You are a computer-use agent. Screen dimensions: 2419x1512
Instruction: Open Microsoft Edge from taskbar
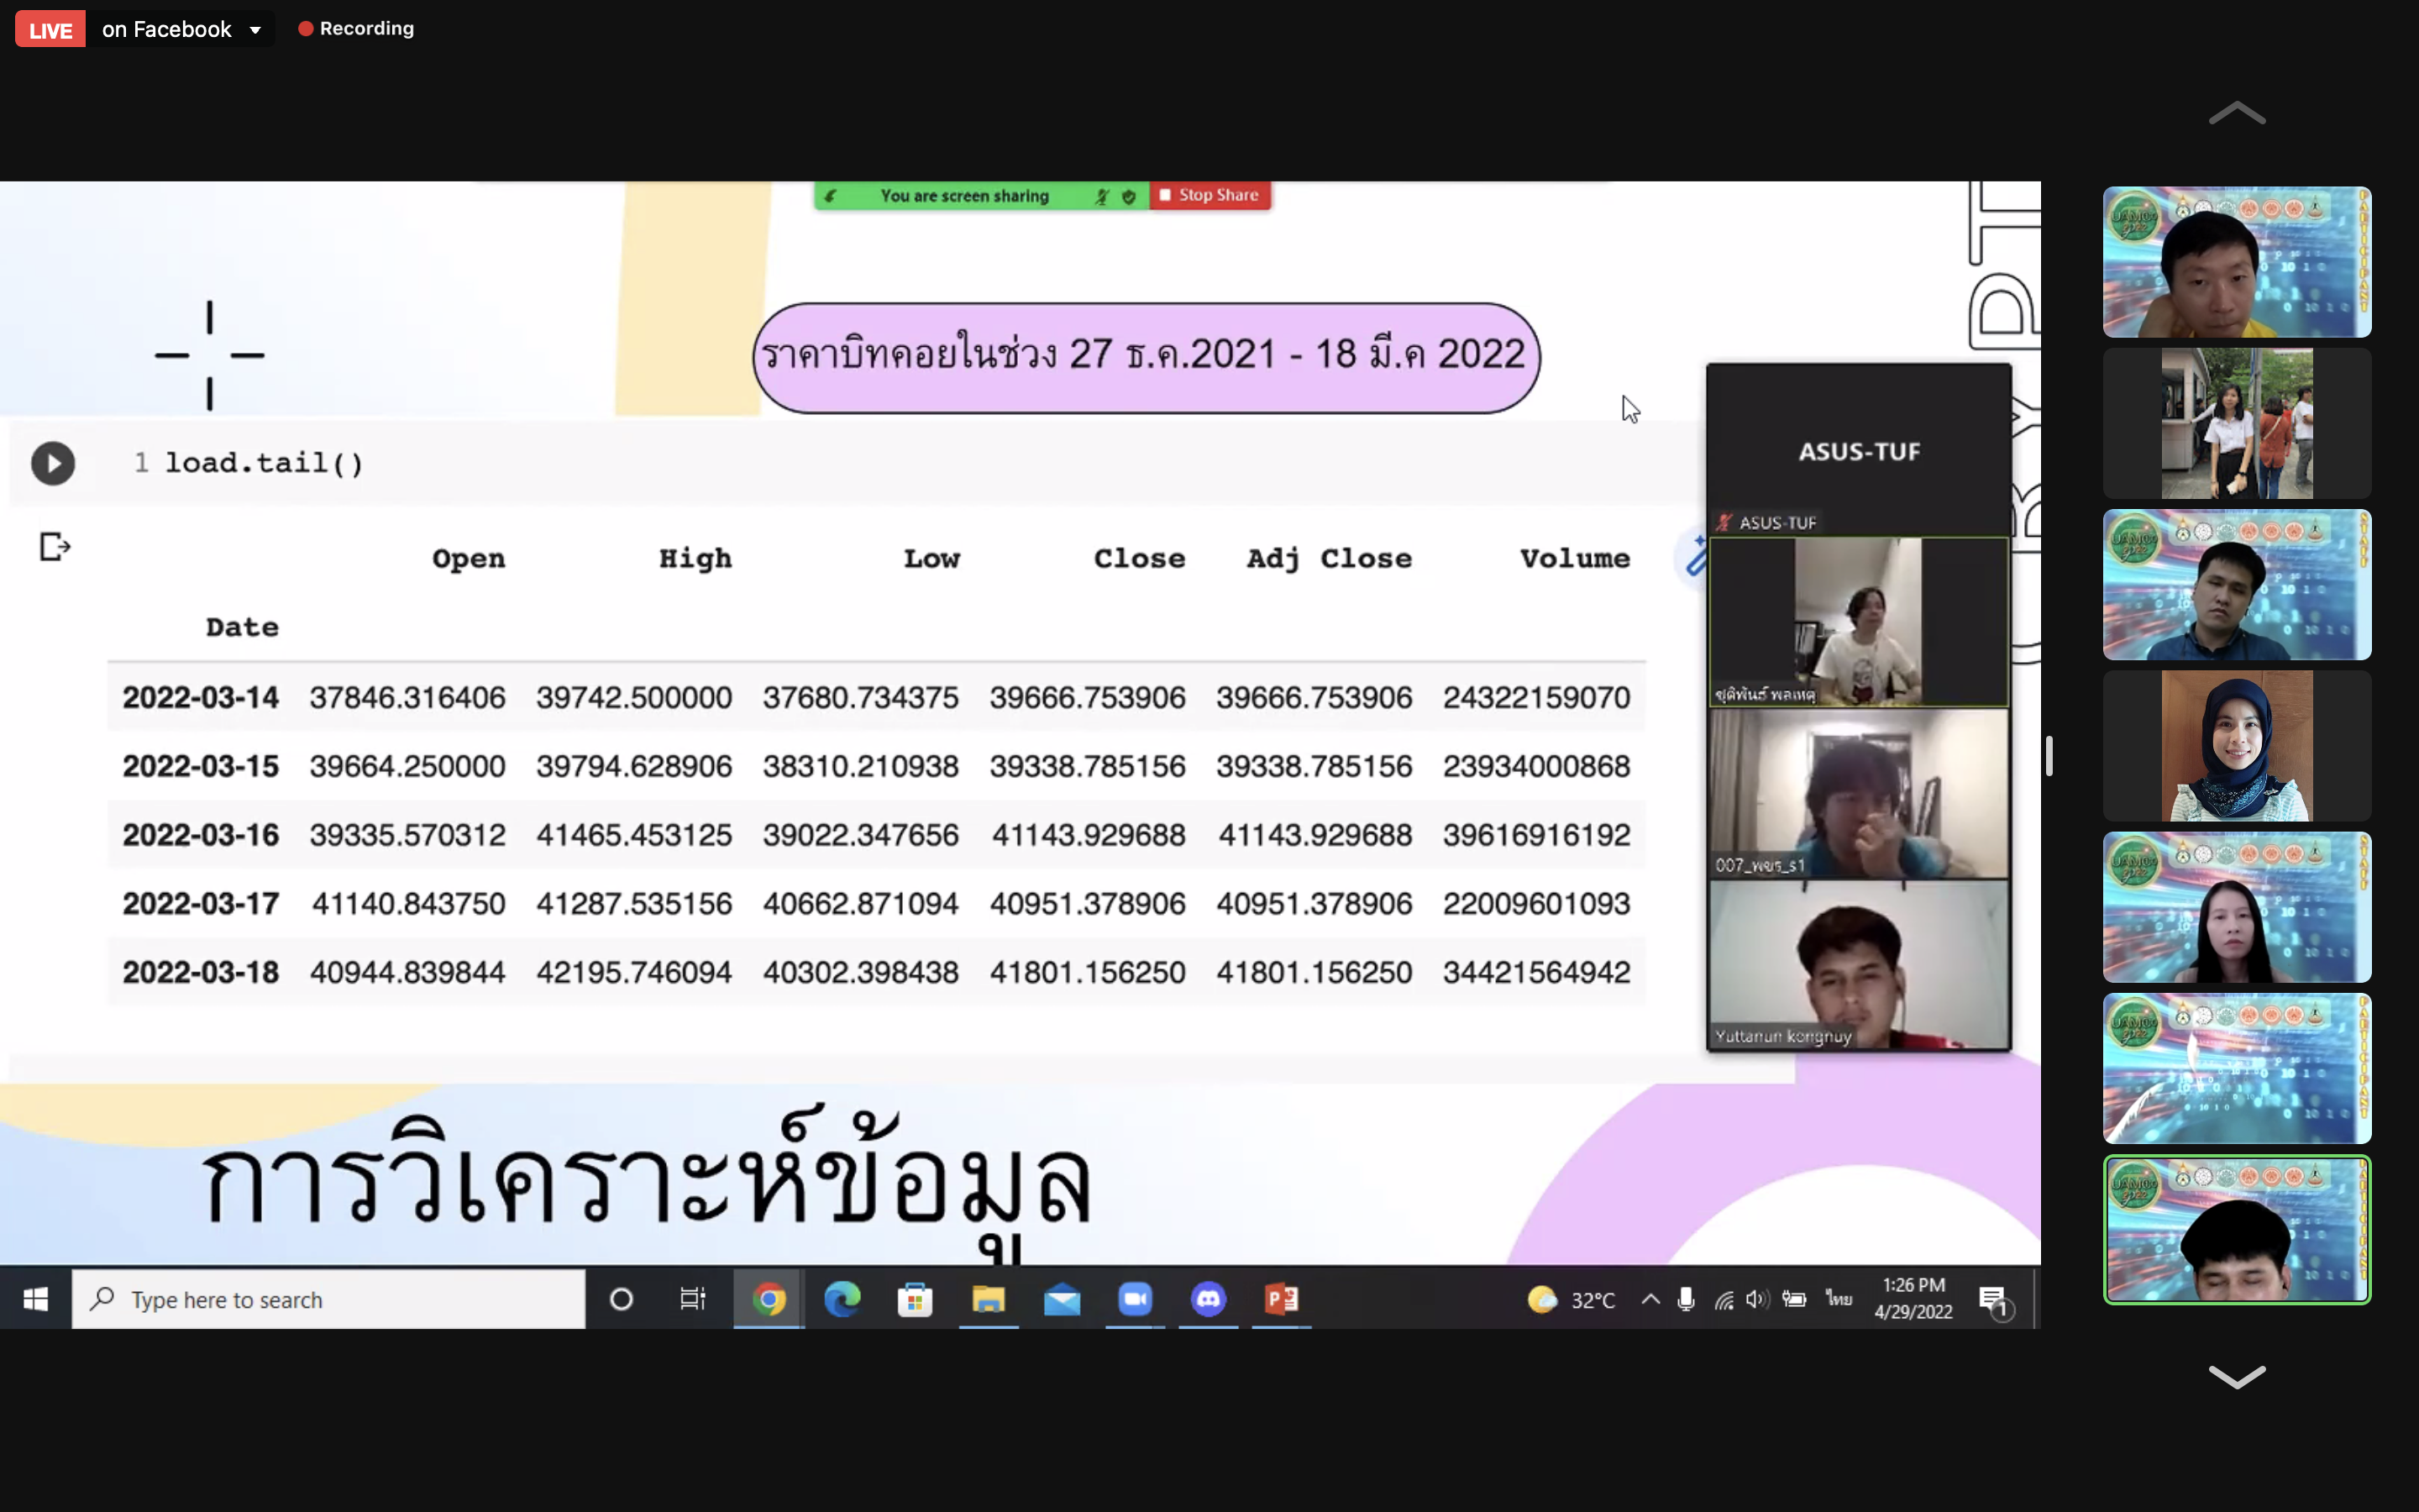click(x=842, y=1299)
